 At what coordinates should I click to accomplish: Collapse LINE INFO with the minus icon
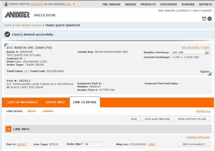coord(9,129)
